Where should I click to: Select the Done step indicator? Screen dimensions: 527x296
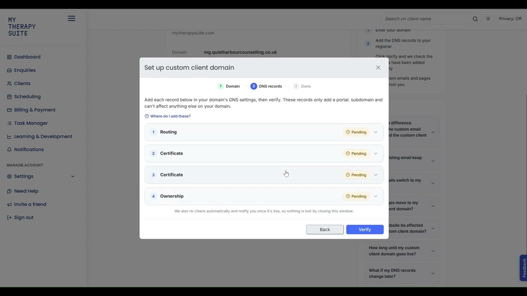pyautogui.click(x=302, y=86)
